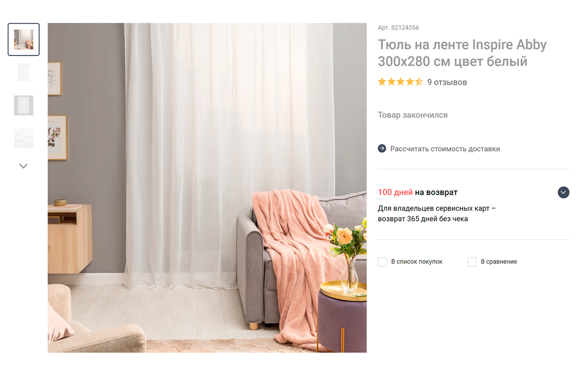Click the service card 365-day return text

pos(437,214)
